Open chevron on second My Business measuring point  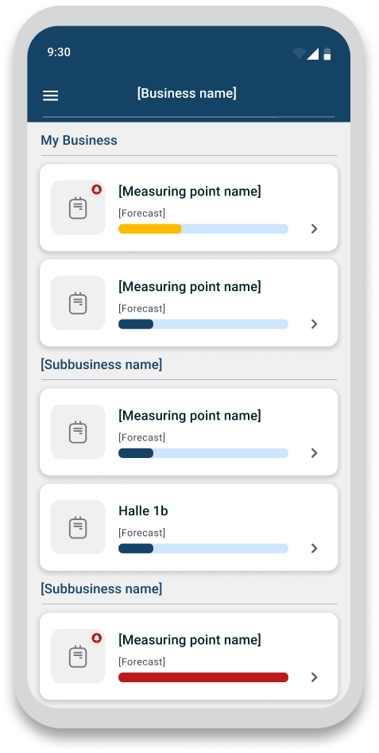tap(314, 324)
